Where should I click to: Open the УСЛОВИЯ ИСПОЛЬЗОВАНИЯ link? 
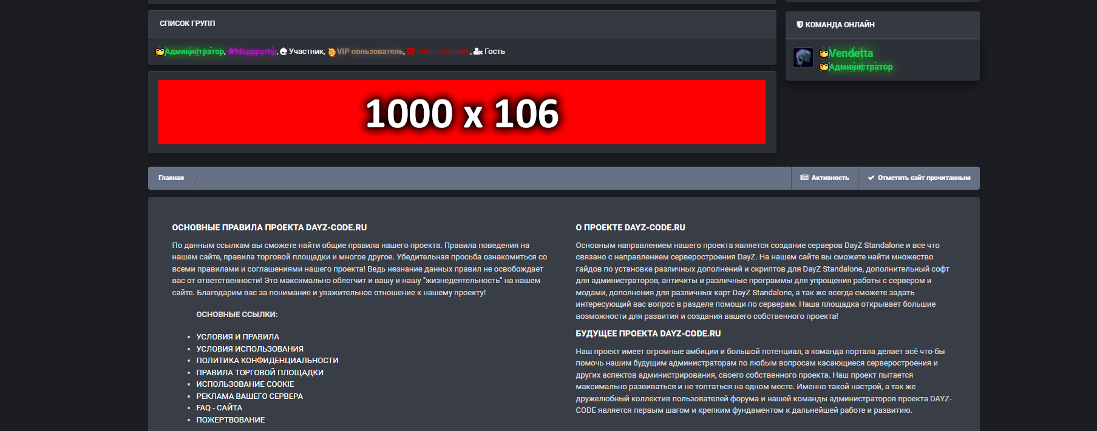pyautogui.click(x=250, y=349)
